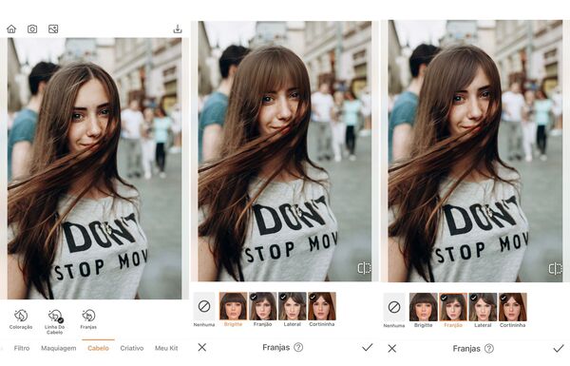Screen dimensions: 570x366
Task: Toggle before/after compare icon in the middle screen
Action: (364, 268)
